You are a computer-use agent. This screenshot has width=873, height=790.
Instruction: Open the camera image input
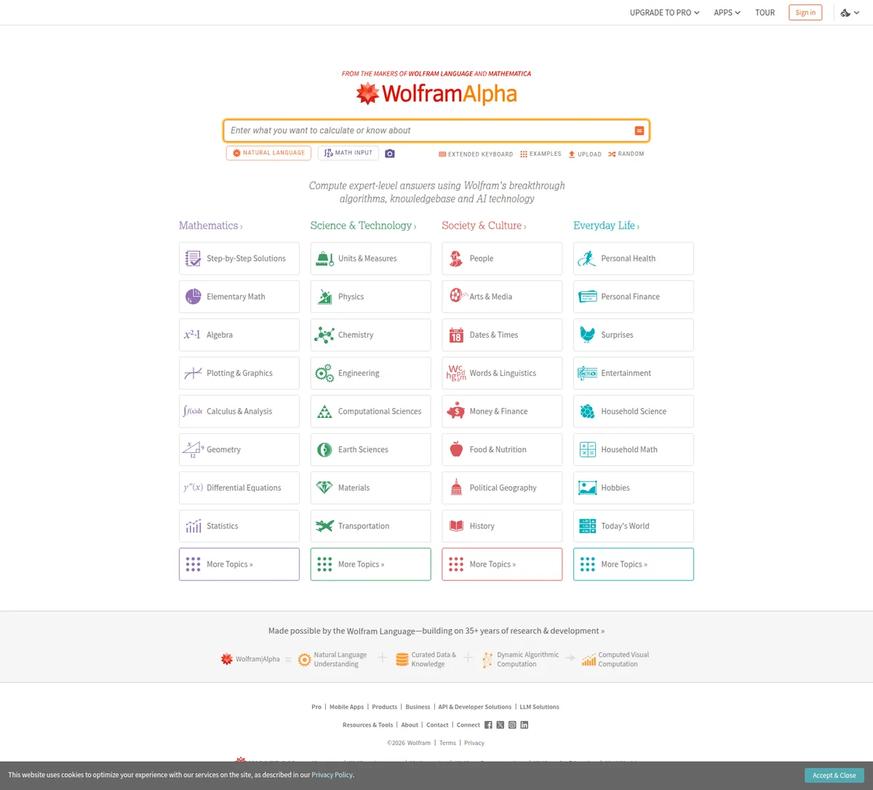pyautogui.click(x=389, y=153)
